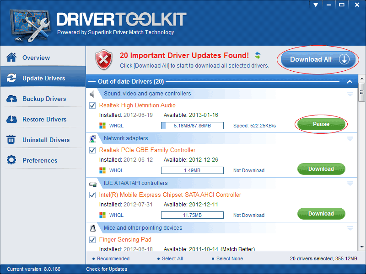366x274 pixels.
Task: Select the Update Drivers section
Action: 43,77
